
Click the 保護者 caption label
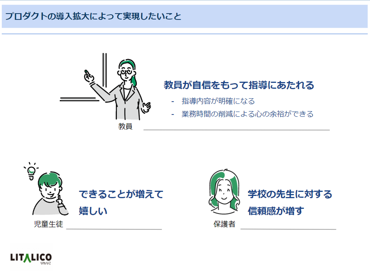pos(224,224)
